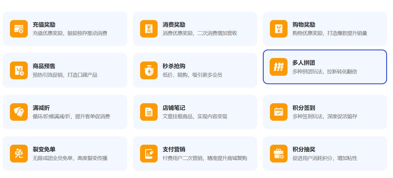Click the 积分签到 calendar check icon

[279, 112]
